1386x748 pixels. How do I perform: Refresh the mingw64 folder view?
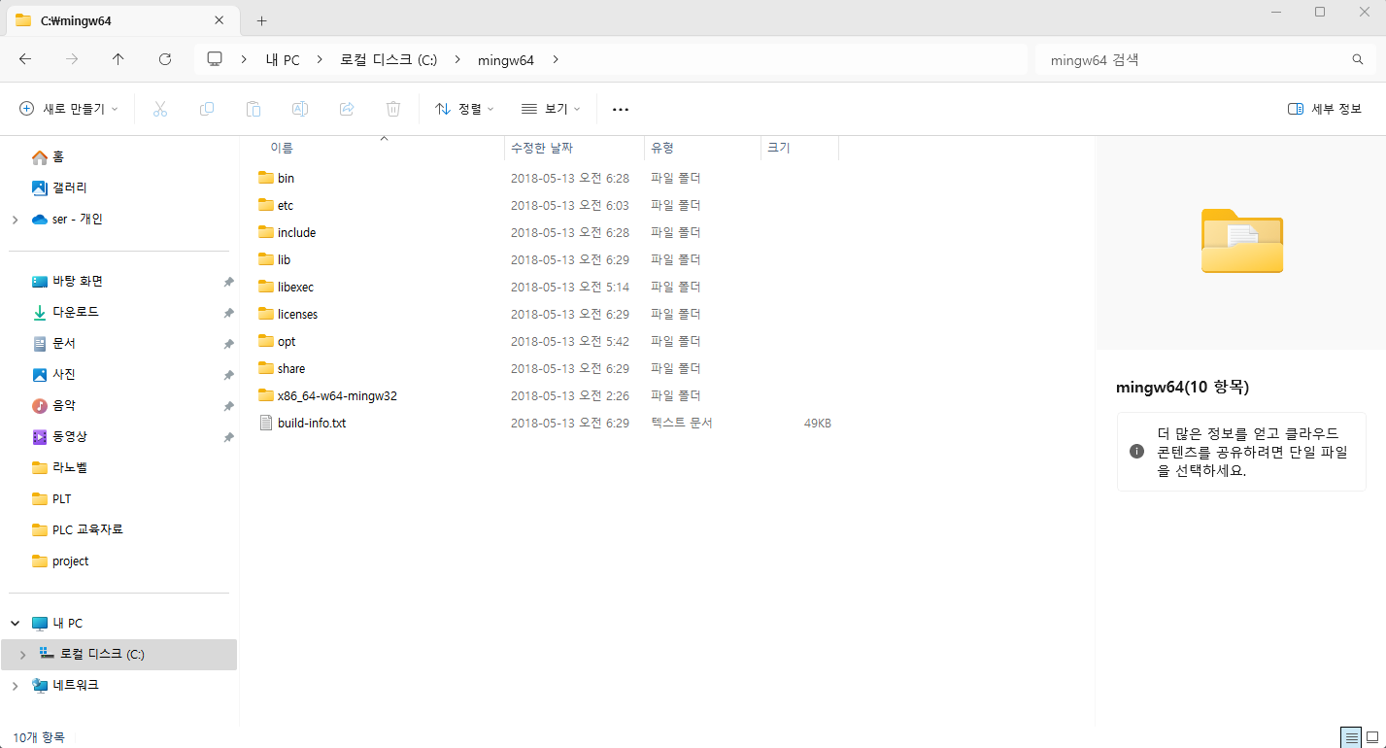(165, 59)
